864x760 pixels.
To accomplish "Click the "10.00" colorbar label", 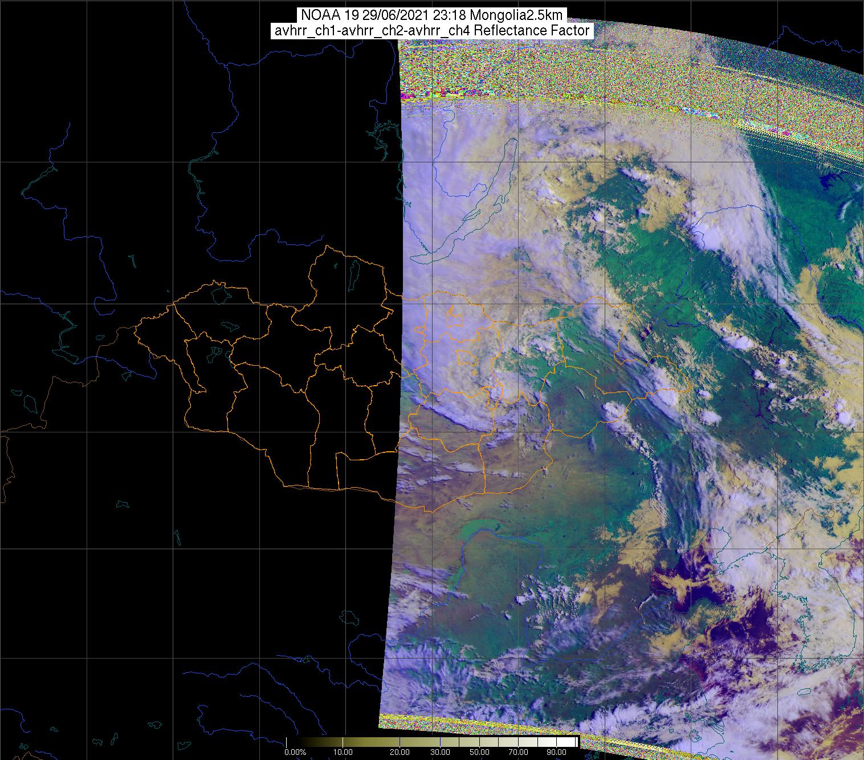I will tap(342, 753).
